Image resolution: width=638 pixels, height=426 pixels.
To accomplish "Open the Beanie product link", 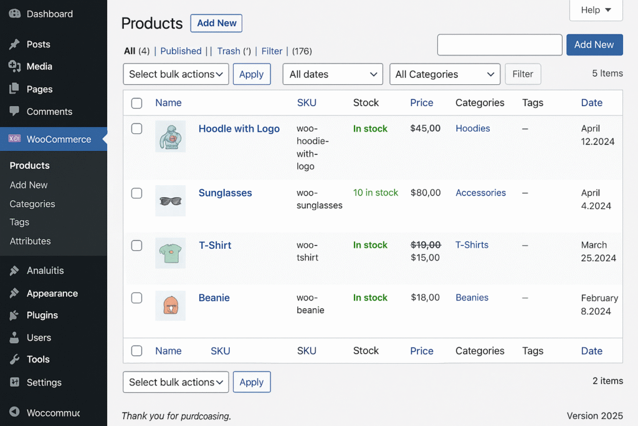I will [214, 298].
